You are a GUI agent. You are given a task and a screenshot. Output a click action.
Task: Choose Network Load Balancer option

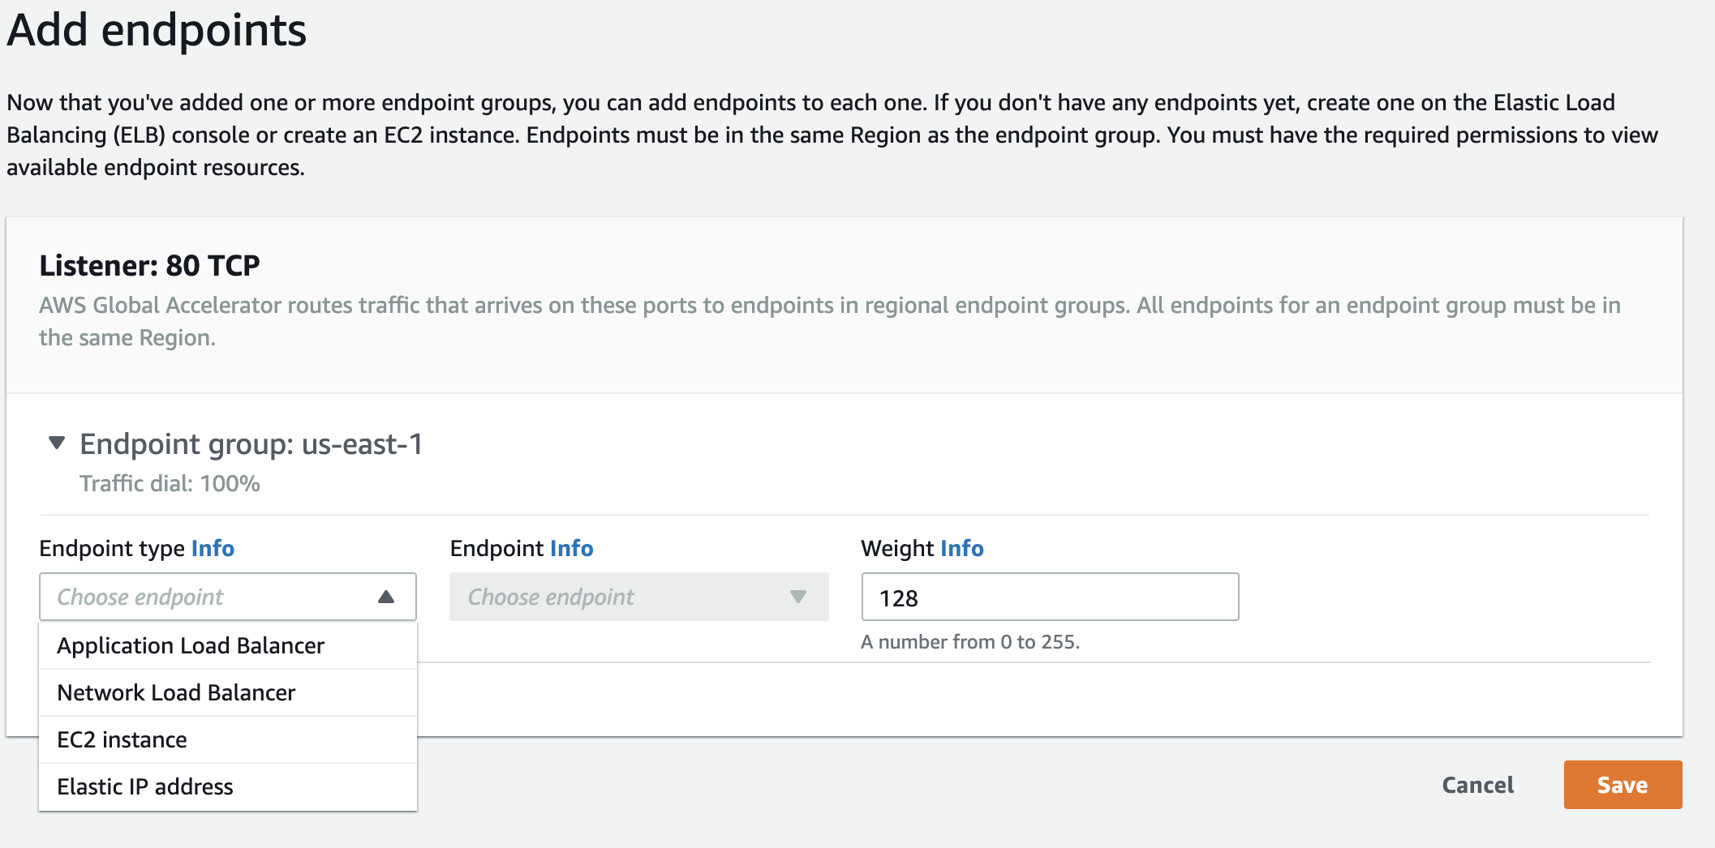[176, 693]
